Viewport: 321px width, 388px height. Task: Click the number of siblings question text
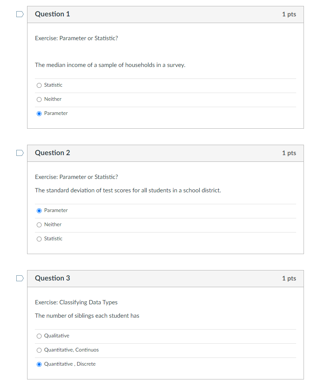click(87, 316)
